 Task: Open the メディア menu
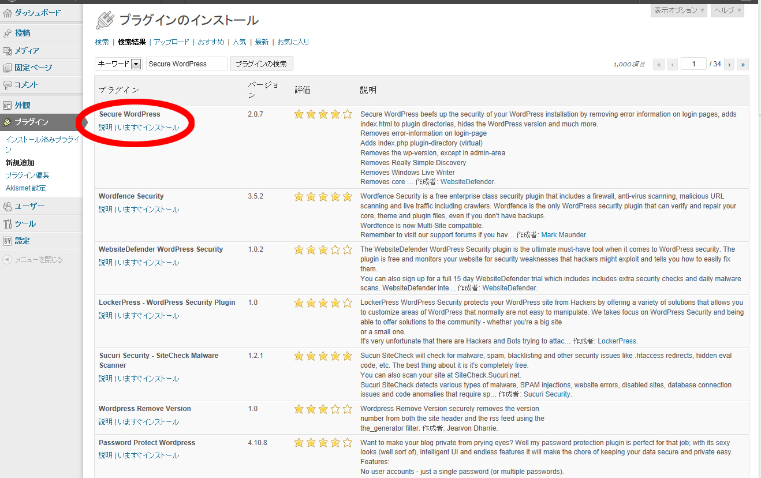tap(27, 51)
